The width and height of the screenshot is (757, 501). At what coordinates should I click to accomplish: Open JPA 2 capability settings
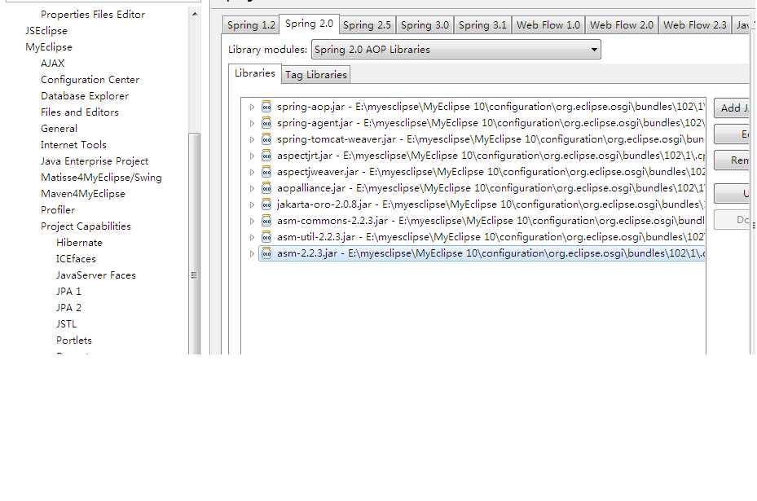[x=68, y=308]
